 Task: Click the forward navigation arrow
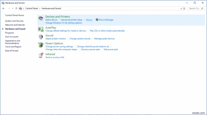pos(9,9)
